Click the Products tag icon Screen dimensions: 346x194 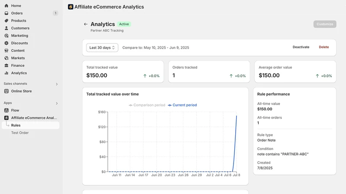coord(6,21)
